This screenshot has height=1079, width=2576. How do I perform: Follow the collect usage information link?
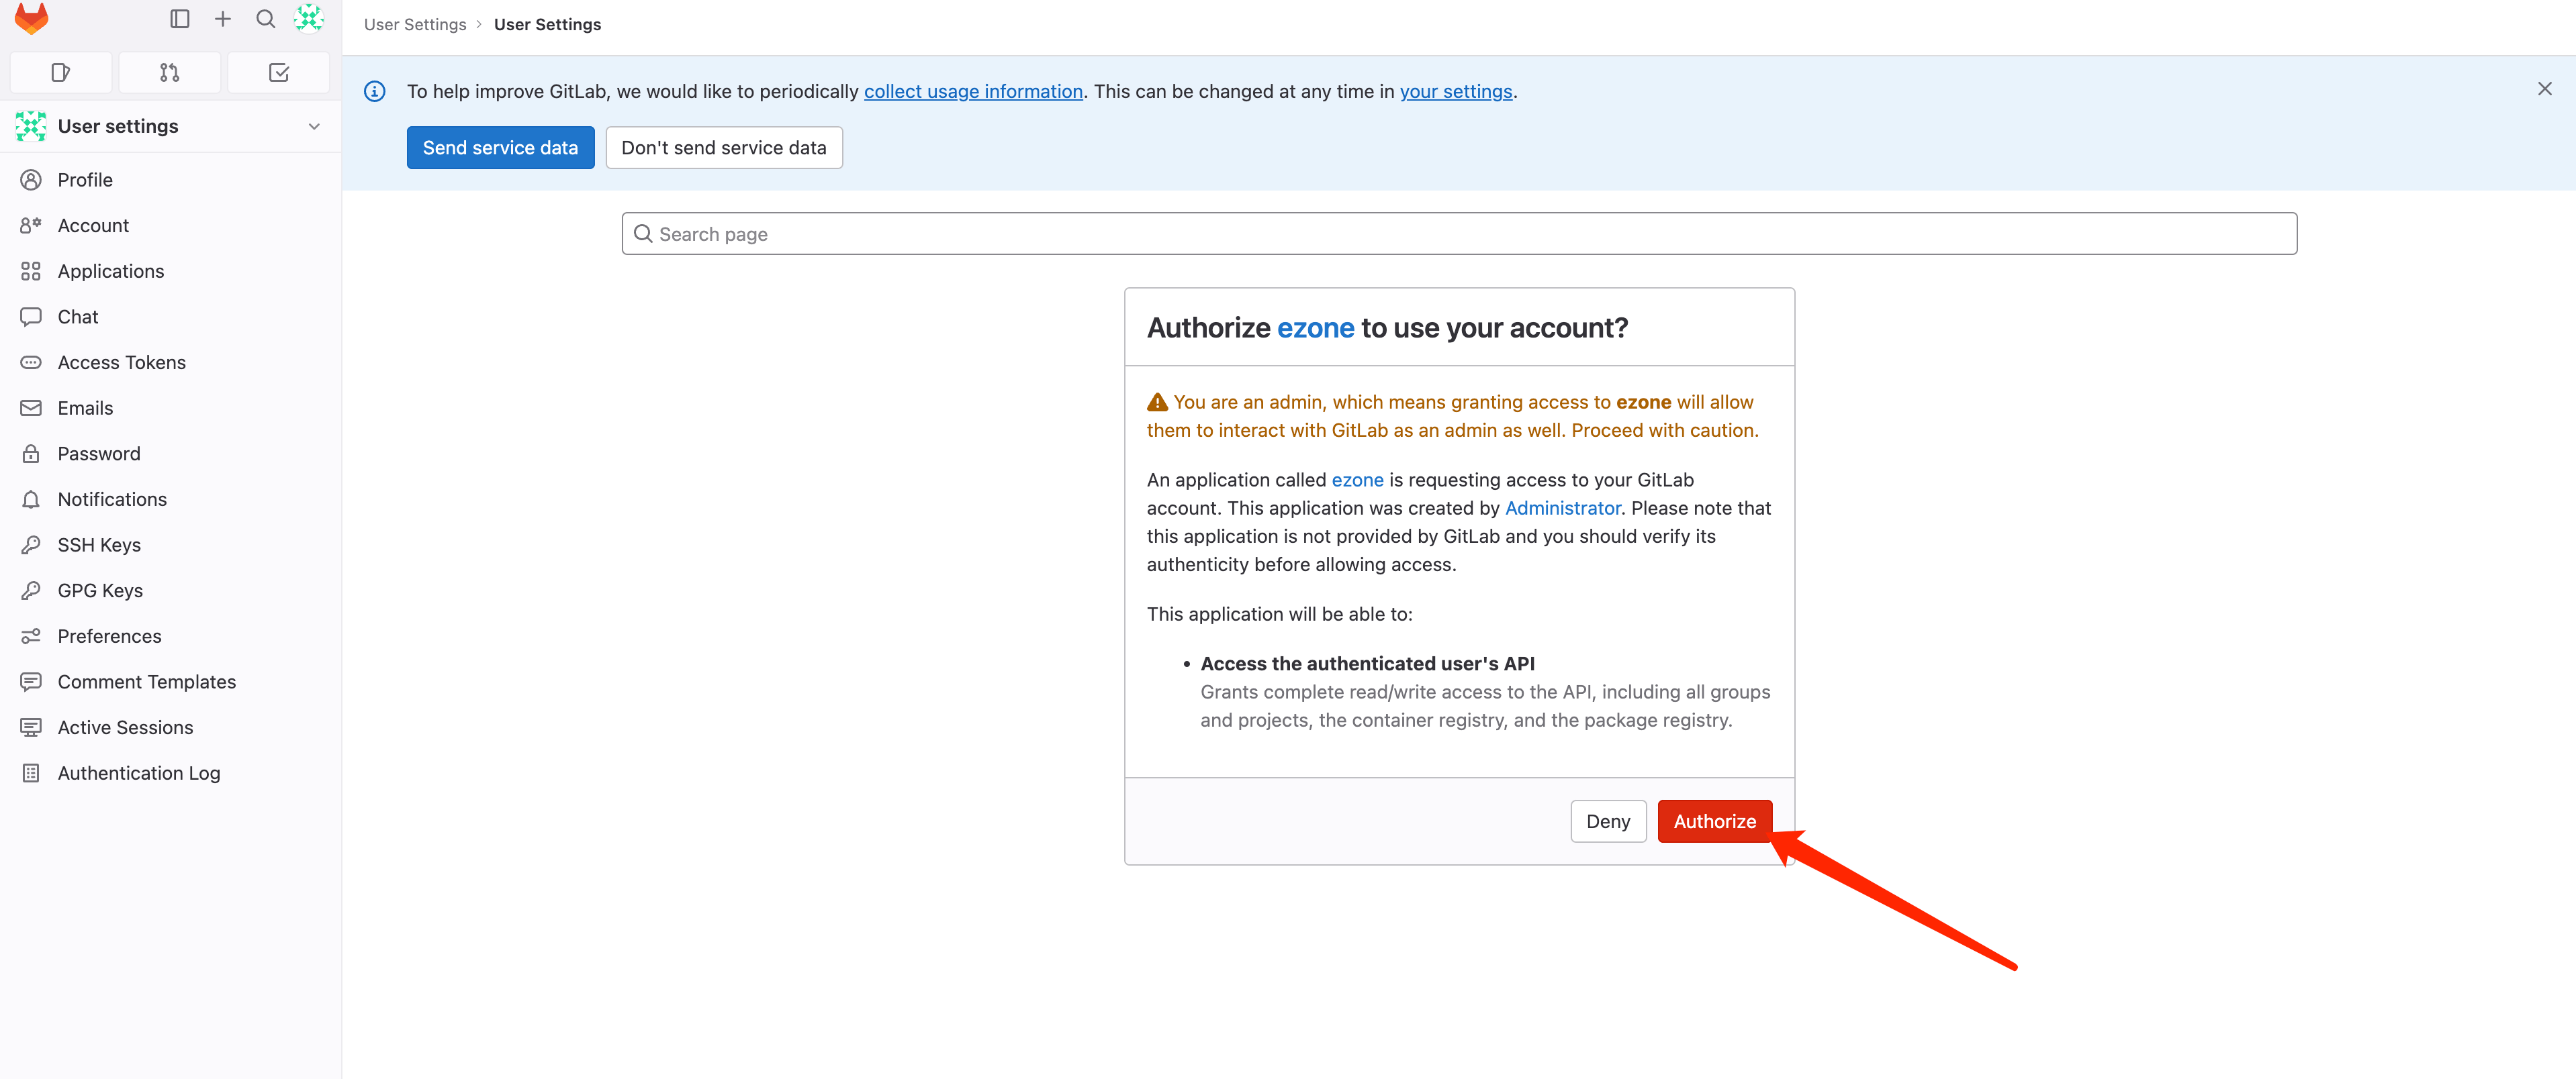[x=973, y=92]
